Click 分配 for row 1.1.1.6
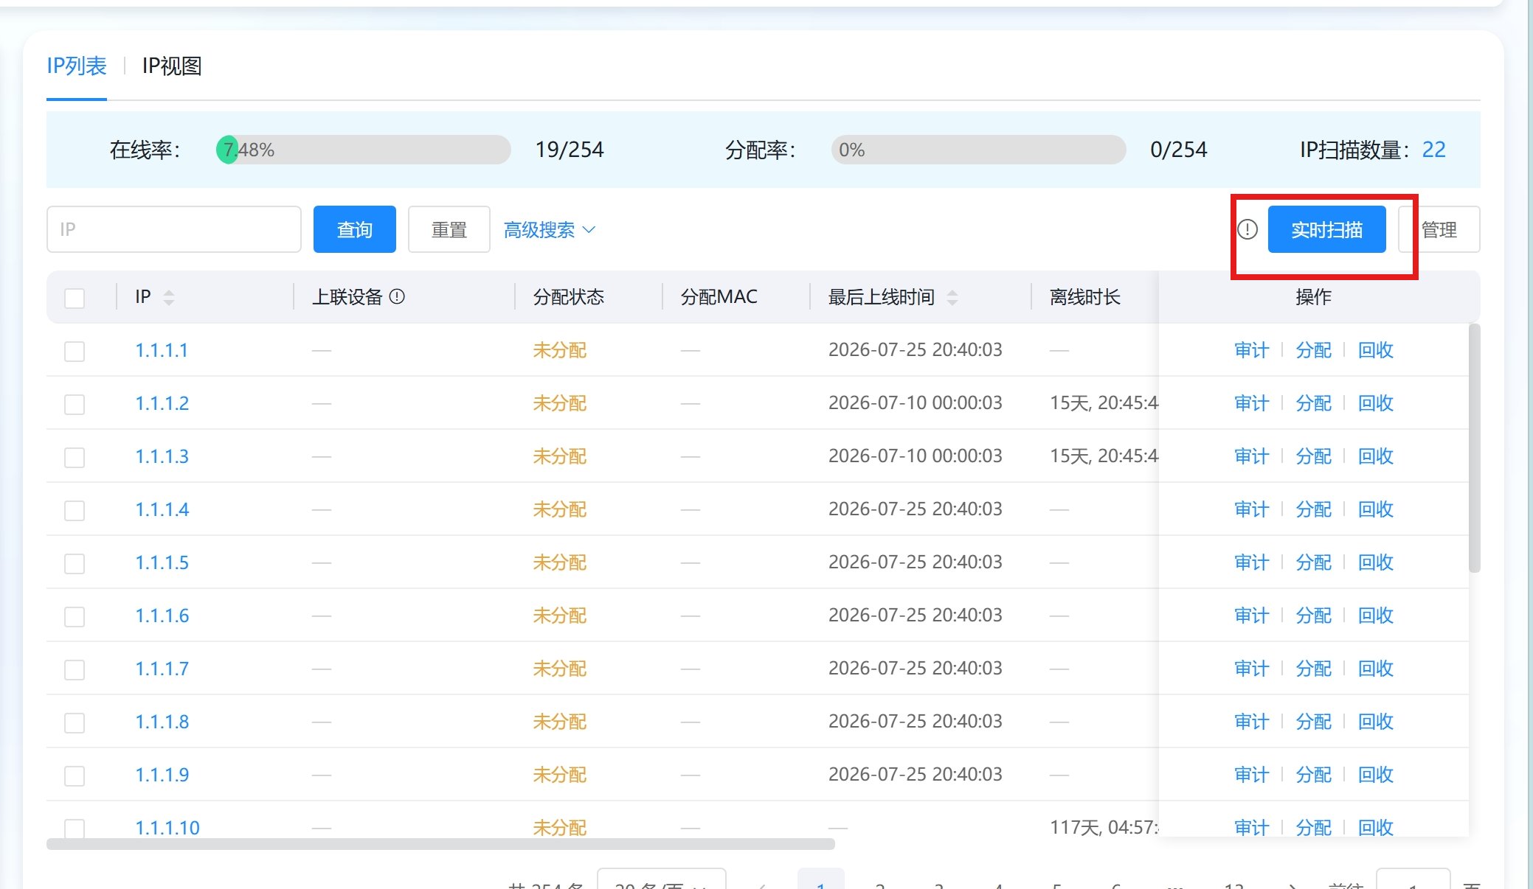 pos(1314,616)
